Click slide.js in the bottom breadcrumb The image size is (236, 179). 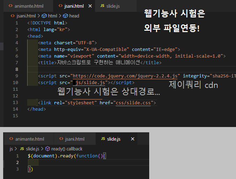[x=33, y=149]
